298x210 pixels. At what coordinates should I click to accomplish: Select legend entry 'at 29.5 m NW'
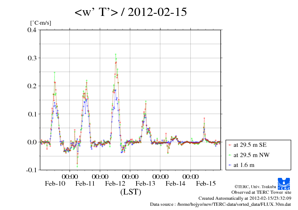(x=251, y=155)
